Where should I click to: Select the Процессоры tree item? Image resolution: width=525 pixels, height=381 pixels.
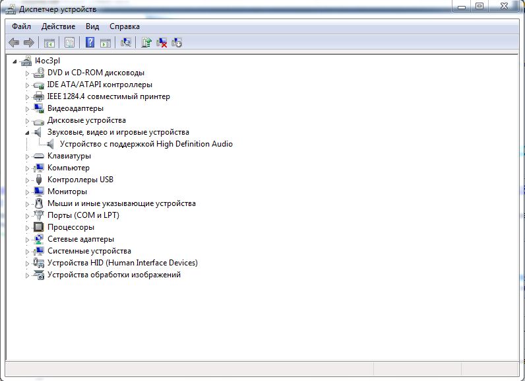click(x=71, y=227)
